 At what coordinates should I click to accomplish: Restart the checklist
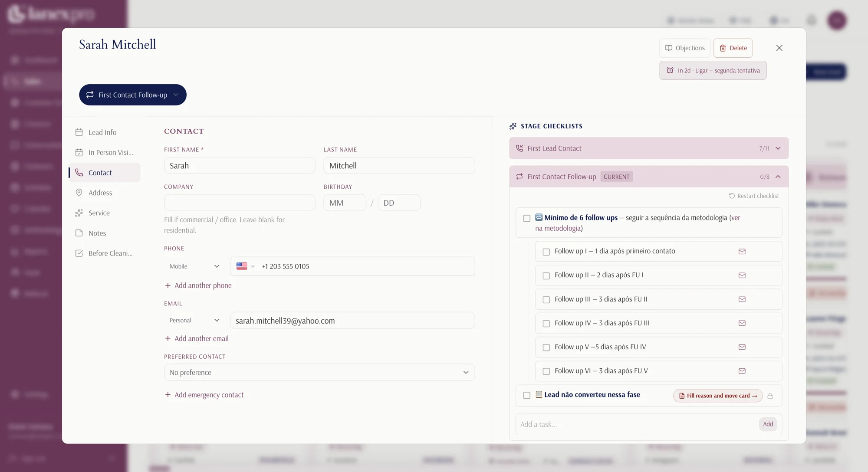point(754,196)
